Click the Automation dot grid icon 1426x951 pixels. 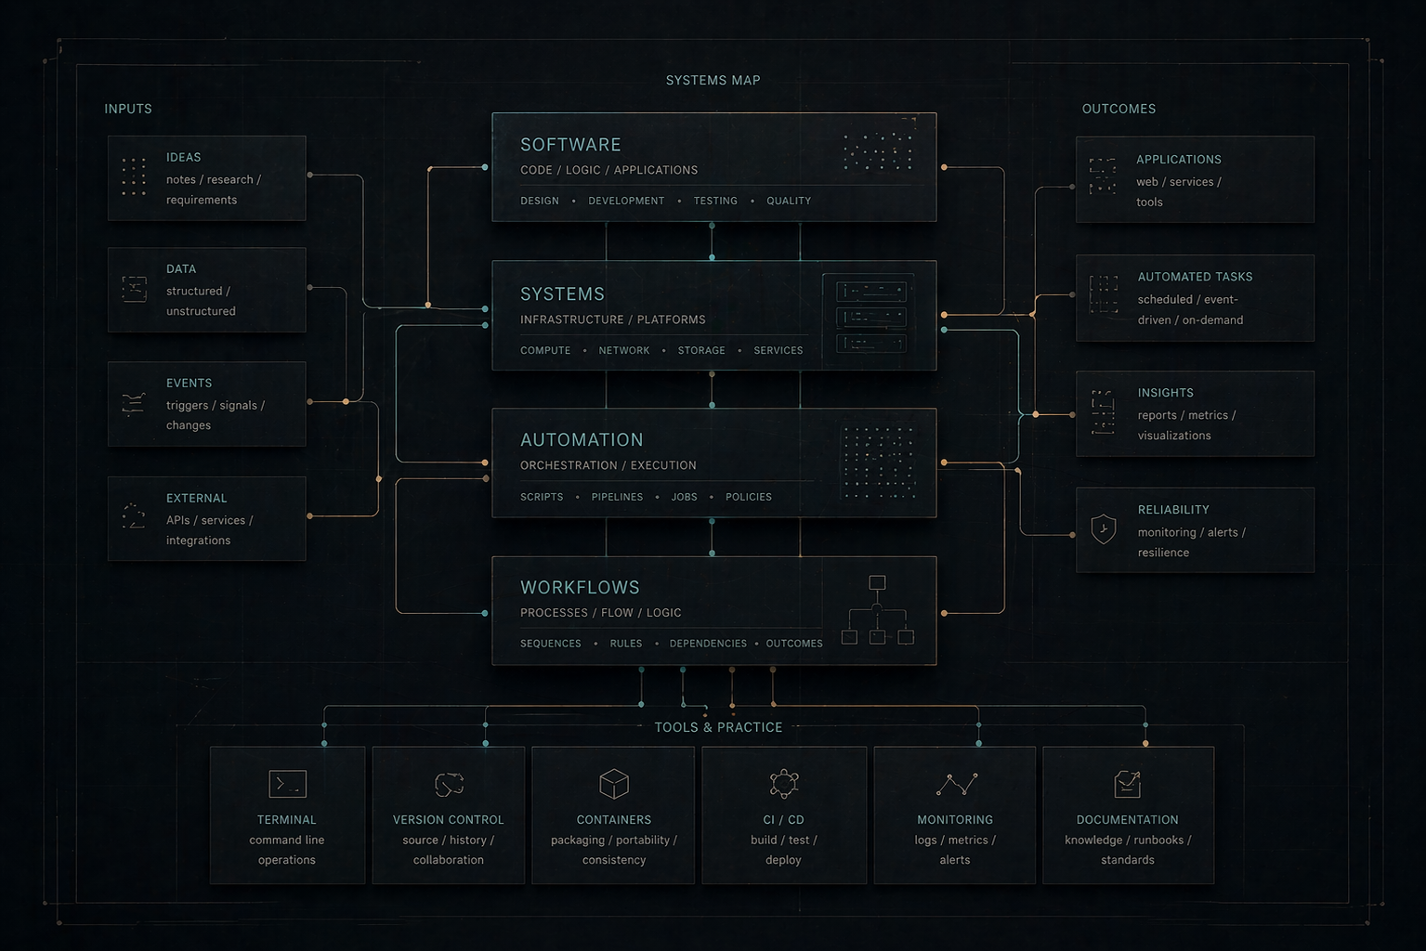(x=878, y=462)
